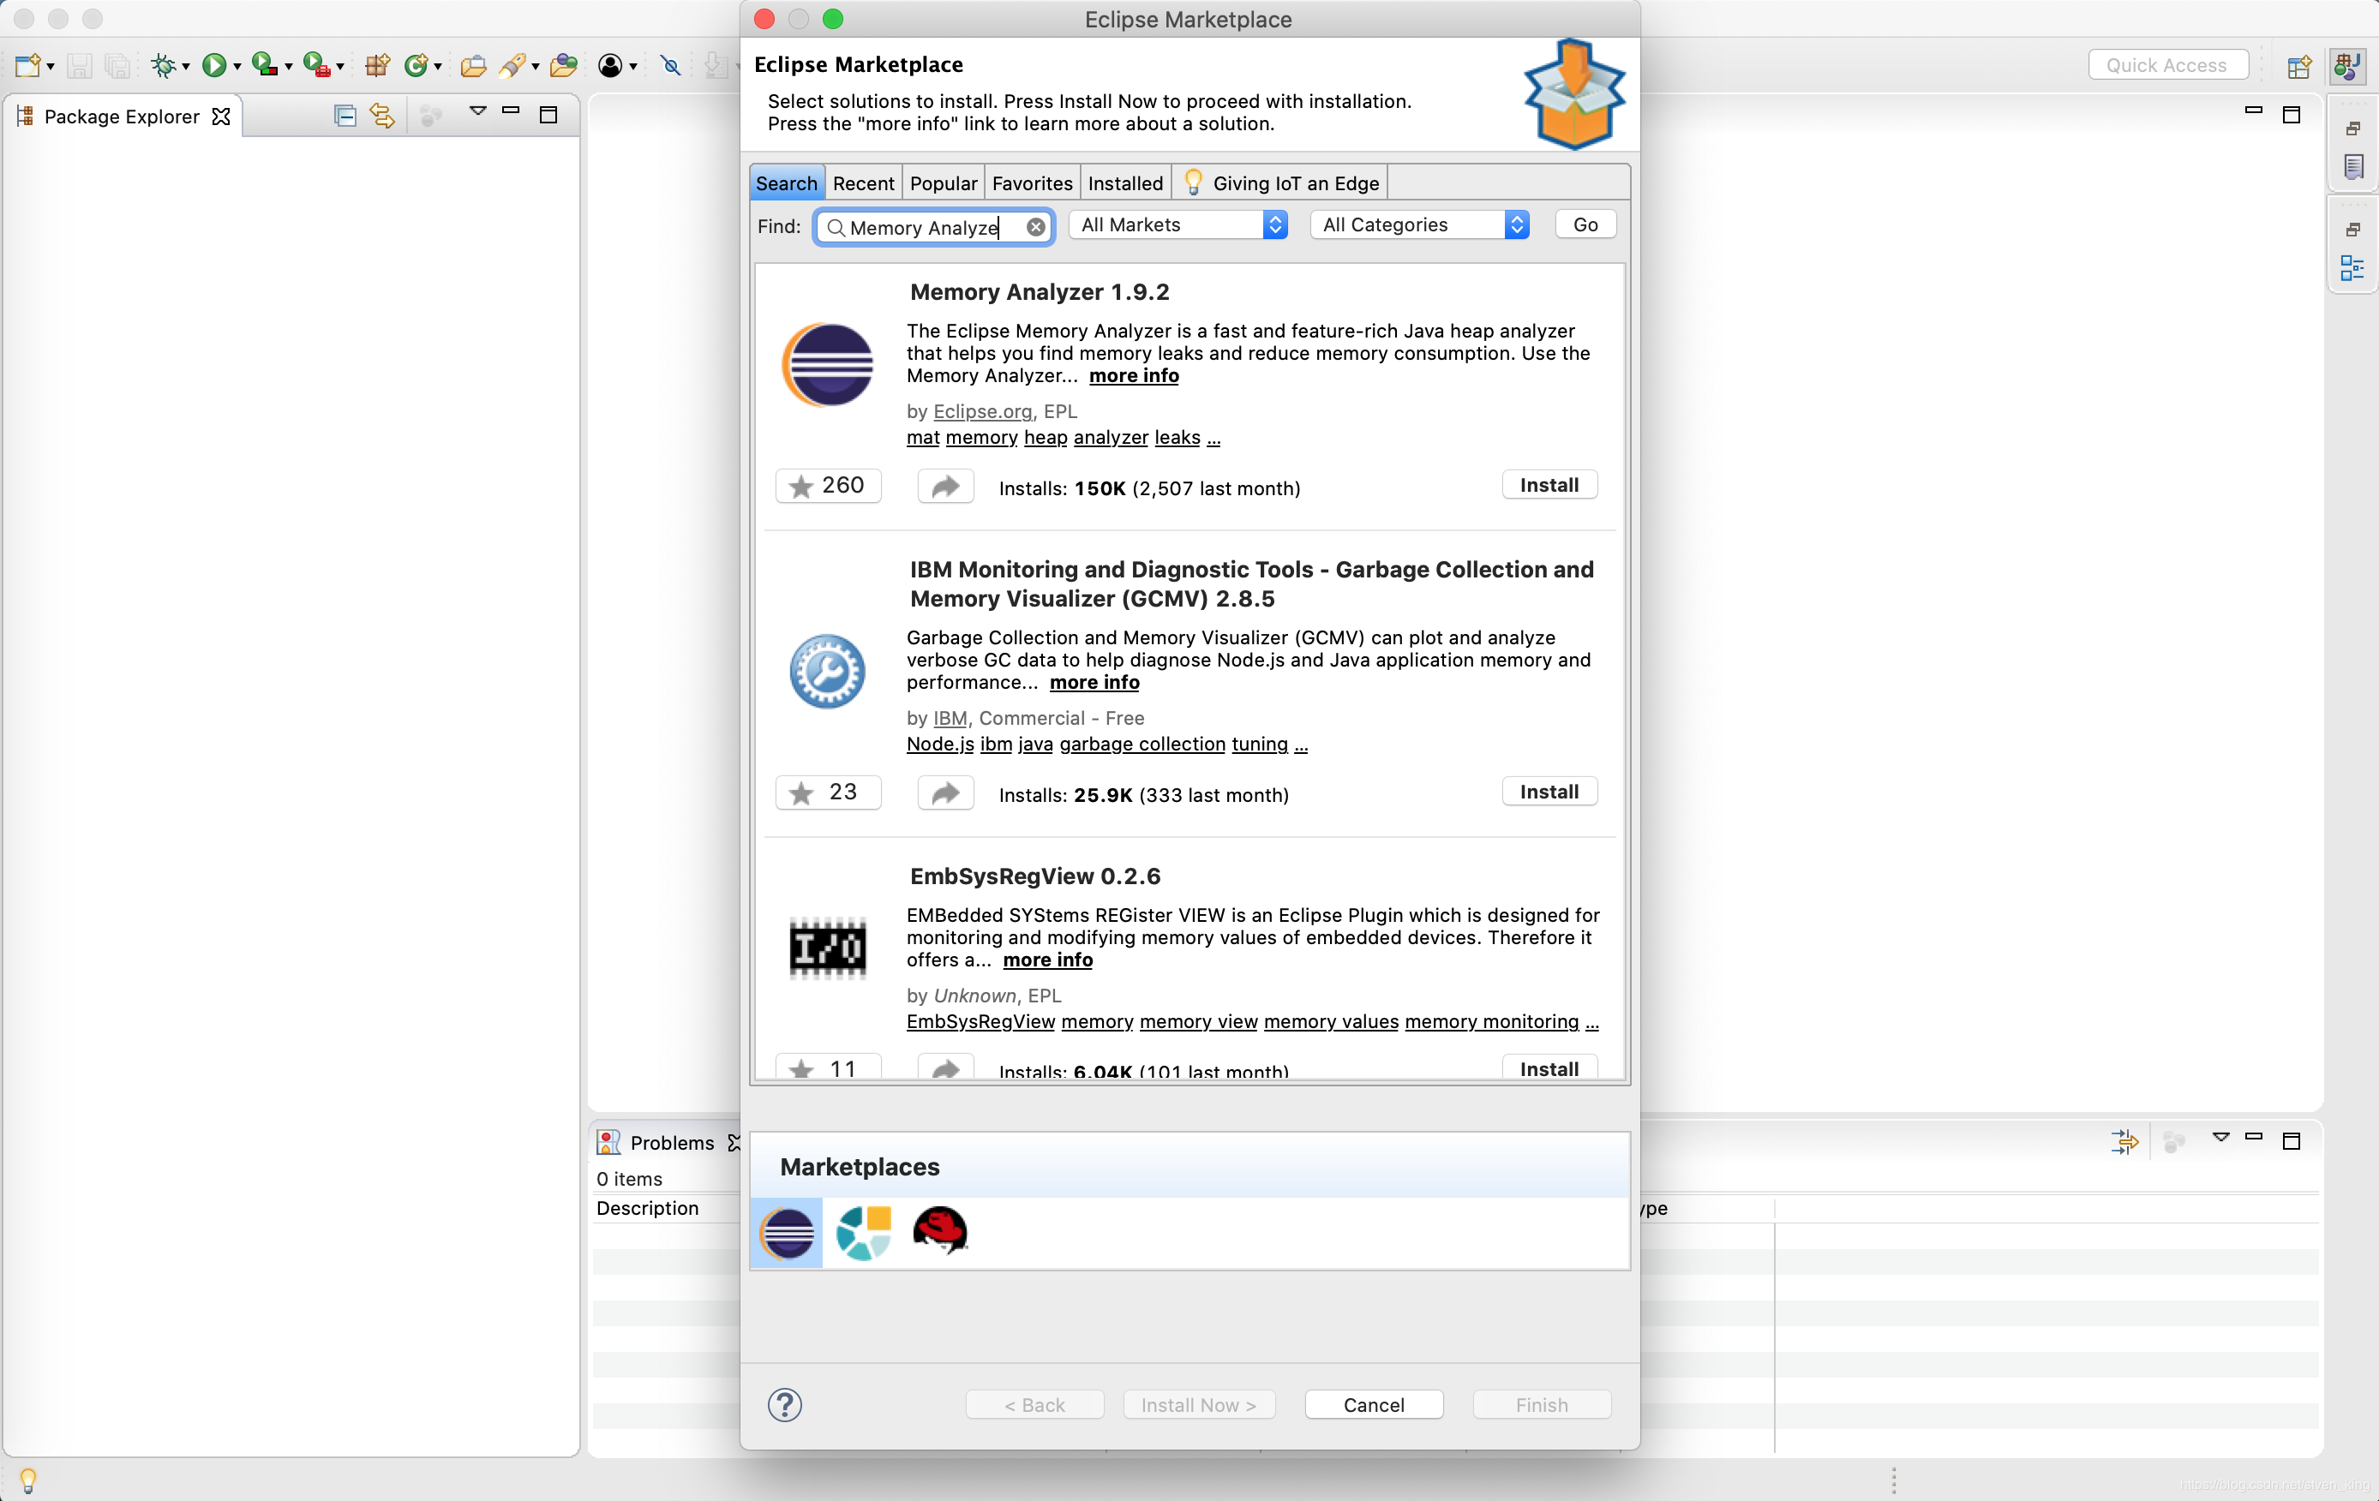2379x1501 pixels.
Task: Click the Run green play toolbar icon
Action: point(213,66)
